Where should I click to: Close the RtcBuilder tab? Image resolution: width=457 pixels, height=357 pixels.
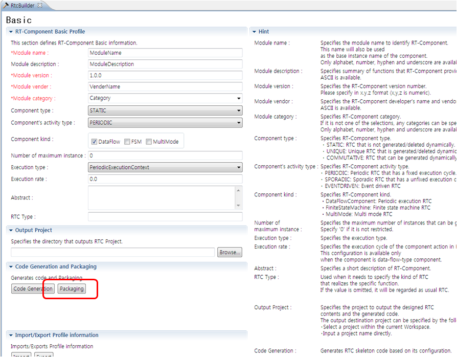click(40, 5)
